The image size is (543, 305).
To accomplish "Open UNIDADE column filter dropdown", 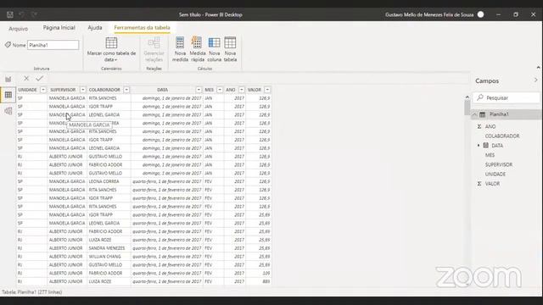I will pos(43,90).
